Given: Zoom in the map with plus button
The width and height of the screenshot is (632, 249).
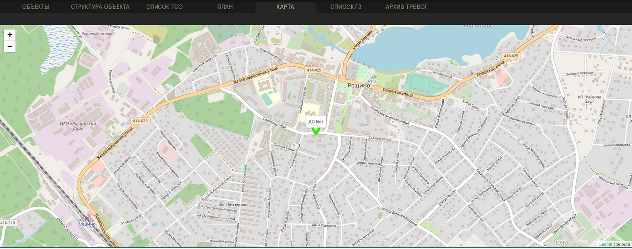Looking at the screenshot, I should [10, 35].
